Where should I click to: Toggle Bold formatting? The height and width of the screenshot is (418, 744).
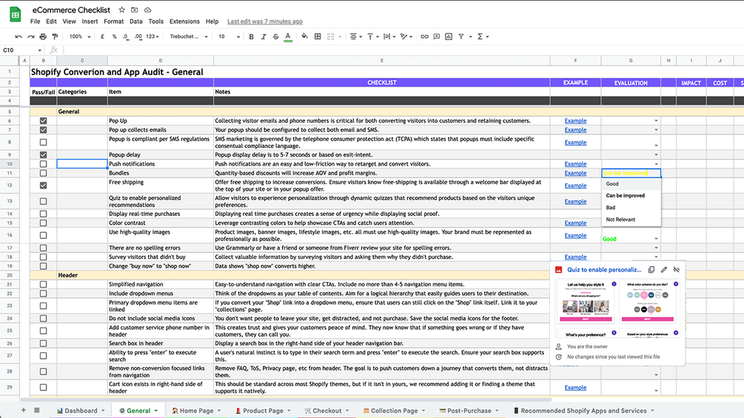(252, 36)
